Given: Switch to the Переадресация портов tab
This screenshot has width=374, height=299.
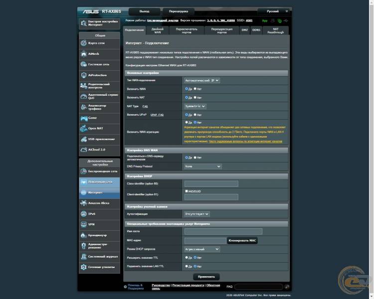Looking at the screenshot, I should point(222,30).
